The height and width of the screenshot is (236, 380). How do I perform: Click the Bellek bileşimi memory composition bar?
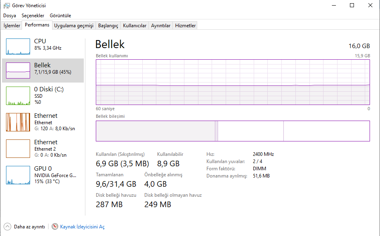click(232, 131)
